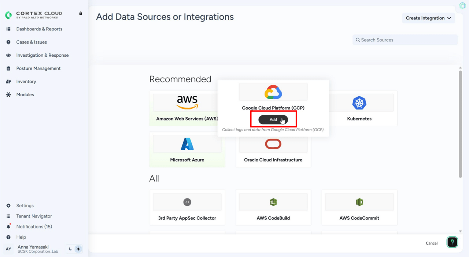The width and height of the screenshot is (469, 257).
Task: Switch to dark mode moon toggle
Action: coord(70,249)
